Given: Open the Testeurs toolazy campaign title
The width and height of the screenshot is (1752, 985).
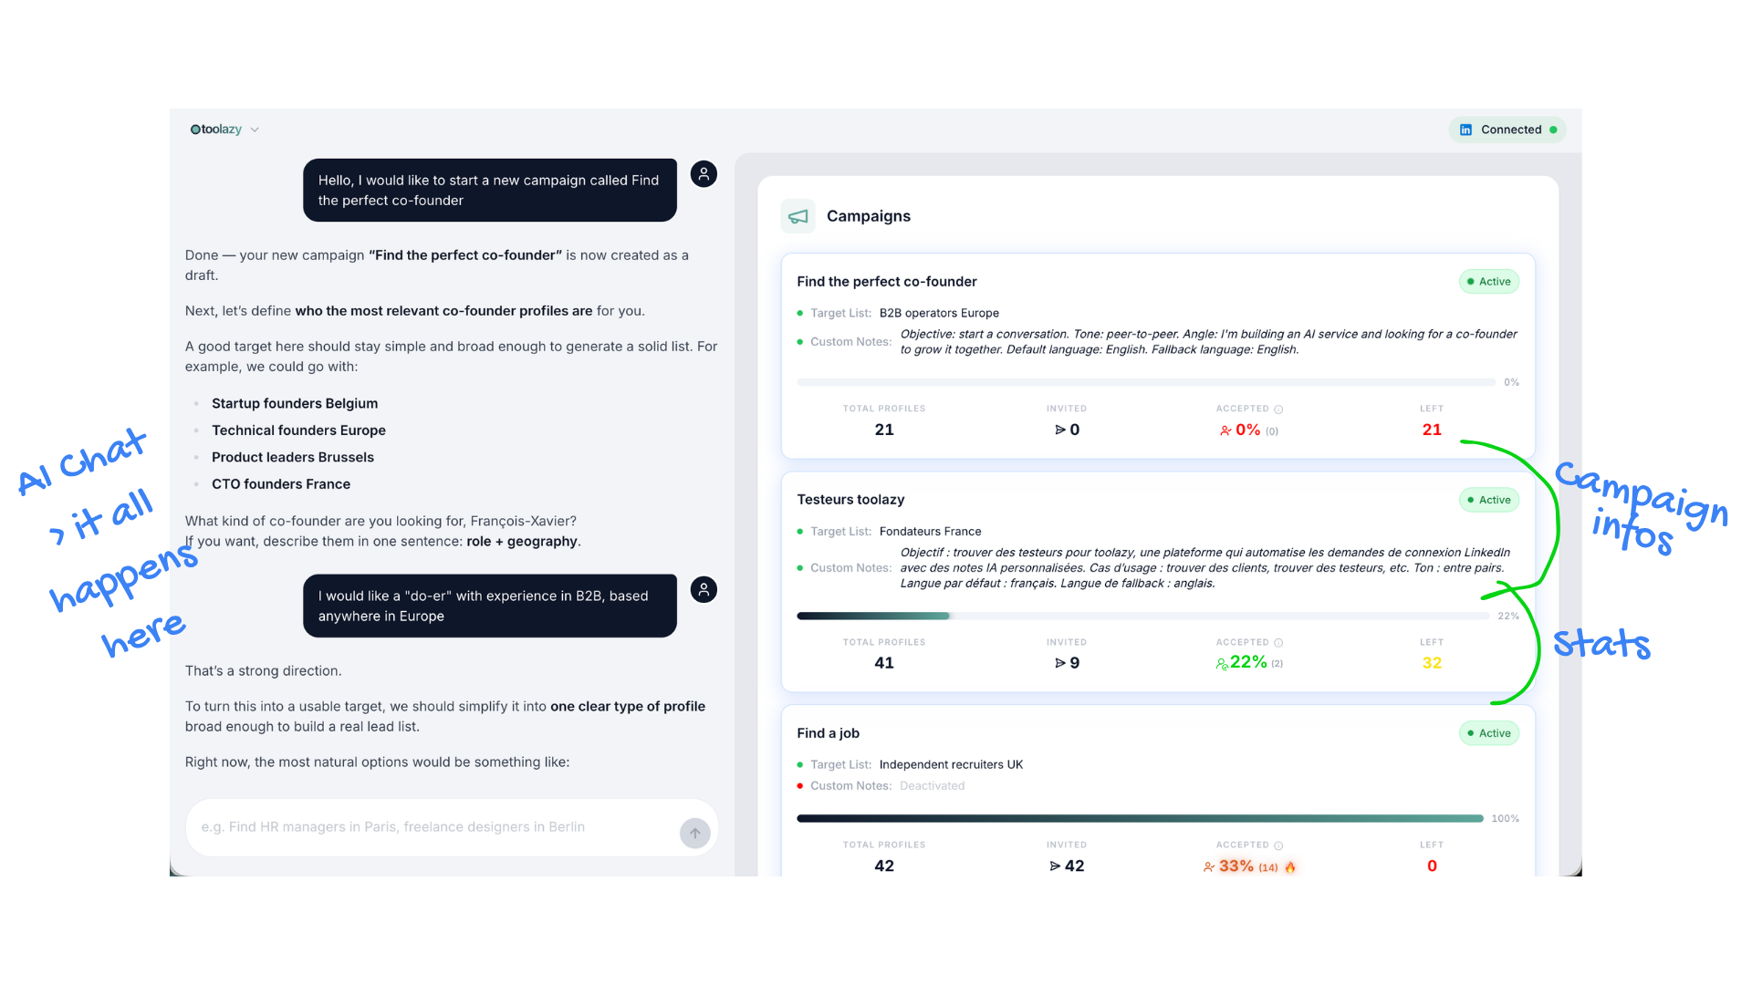Looking at the screenshot, I should [850, 500].
